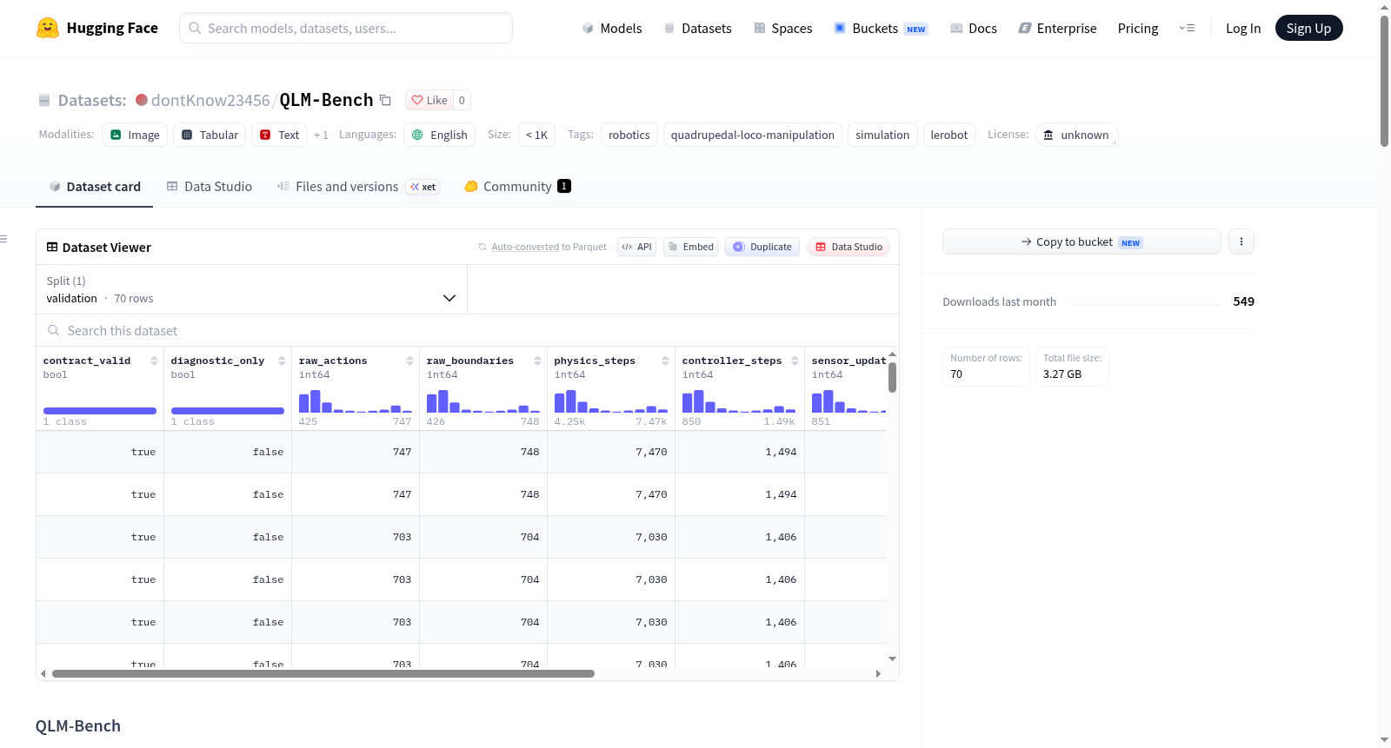Open the three-dot options menu
Image resolution: width=1391 pixels, height=748 pixels.
tap(1241, 242)
